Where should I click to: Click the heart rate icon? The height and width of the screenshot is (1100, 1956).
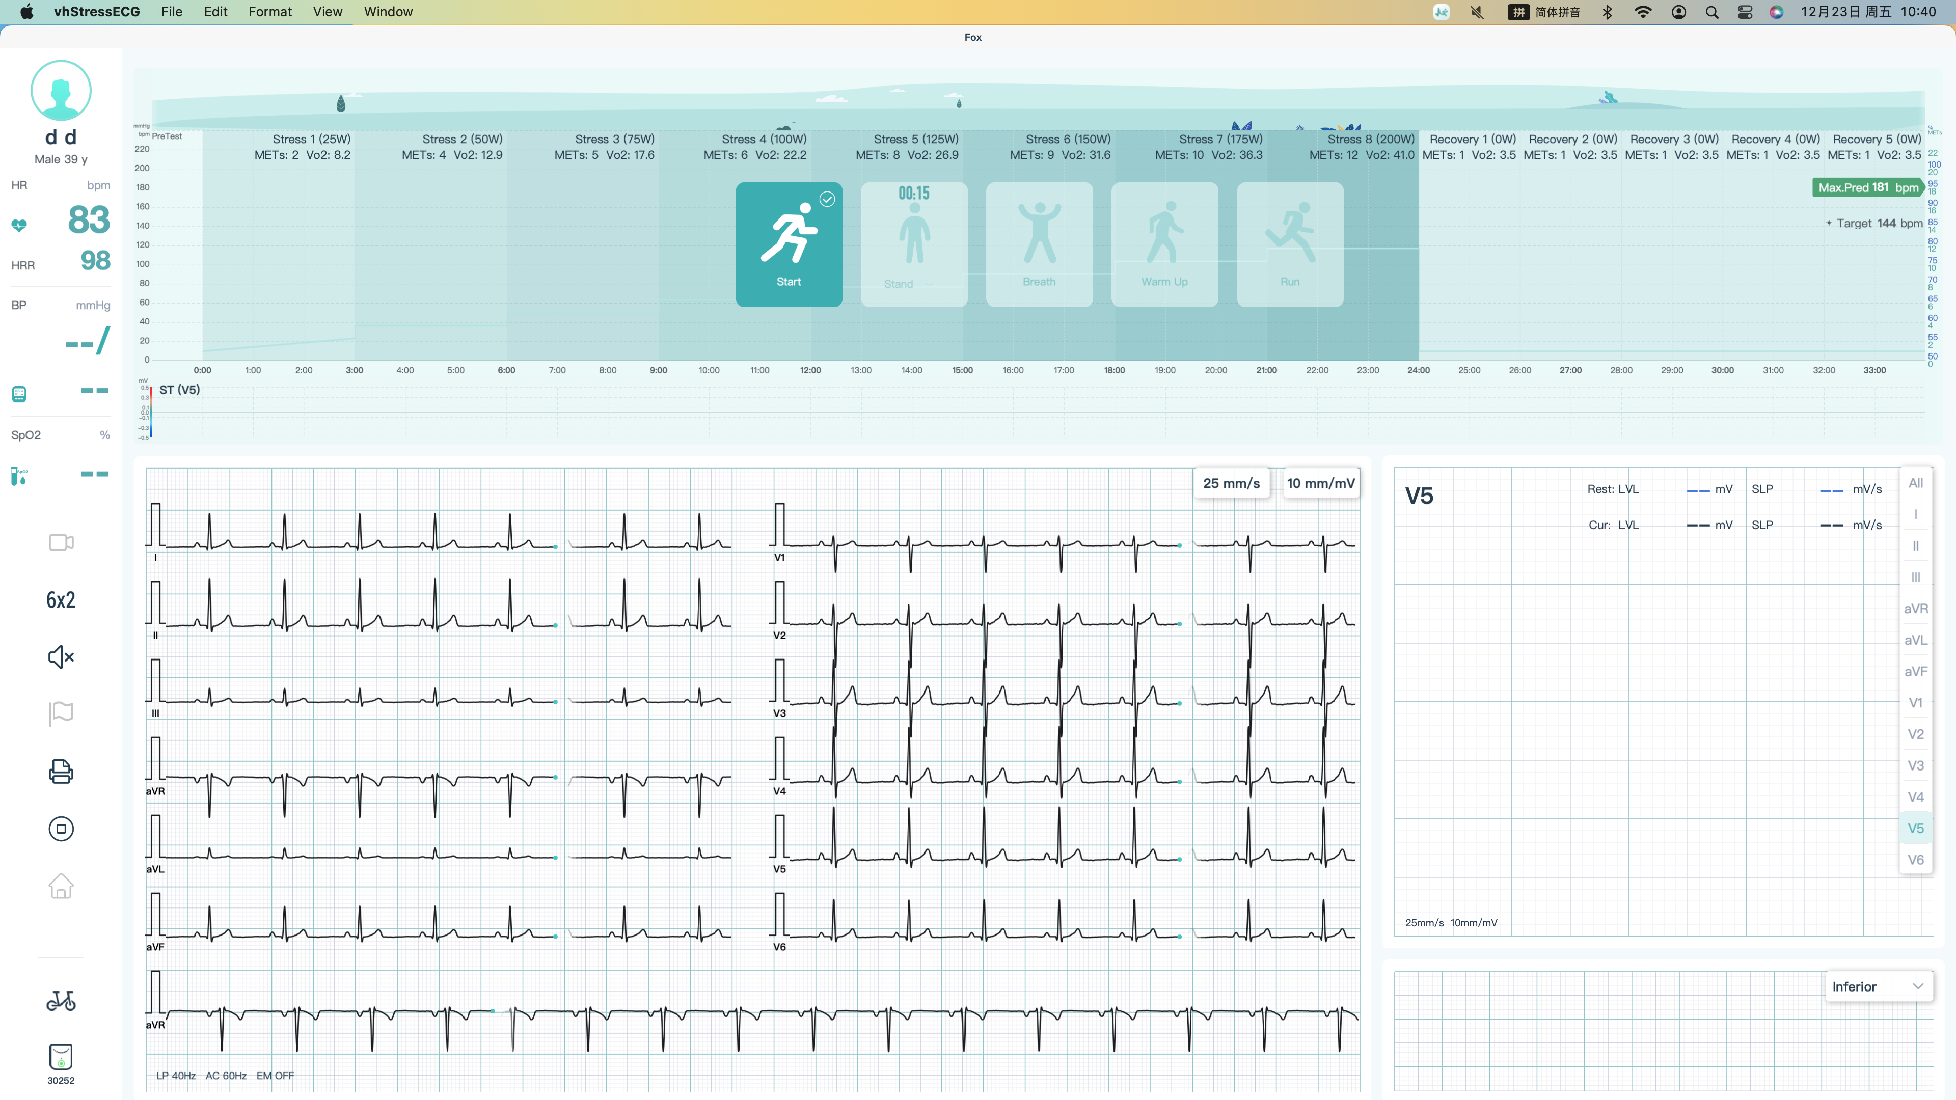(x=19, y=226)
